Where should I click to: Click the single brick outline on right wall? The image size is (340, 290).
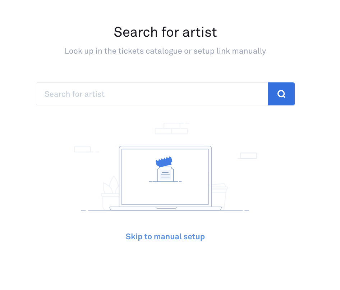tap(248, 156)
